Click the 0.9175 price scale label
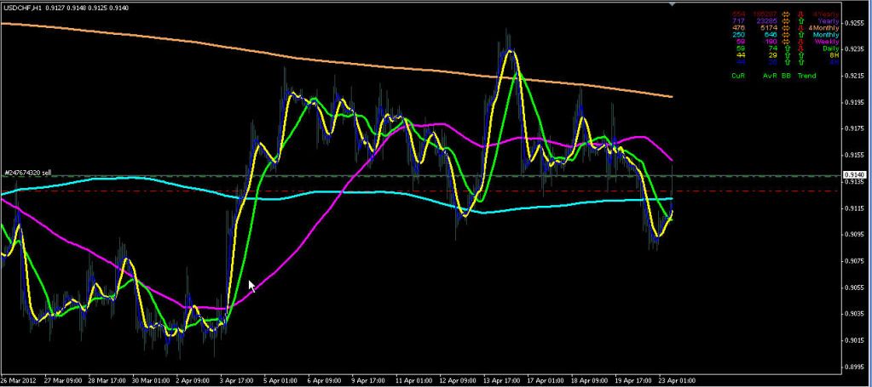Image resolution: width=872 pixels, height=387 pixels. [854, 128]
